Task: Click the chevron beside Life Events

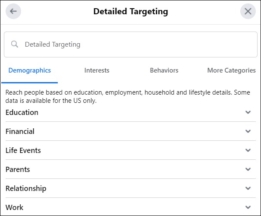Action: 248,150
